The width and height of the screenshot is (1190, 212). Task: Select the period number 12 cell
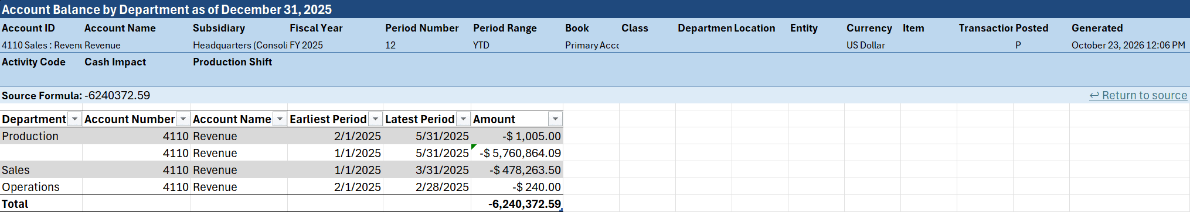427,45
